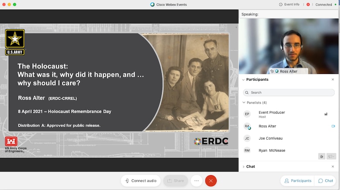
Task: Click the 'Speaking:' label
Action: pos(250,14)
